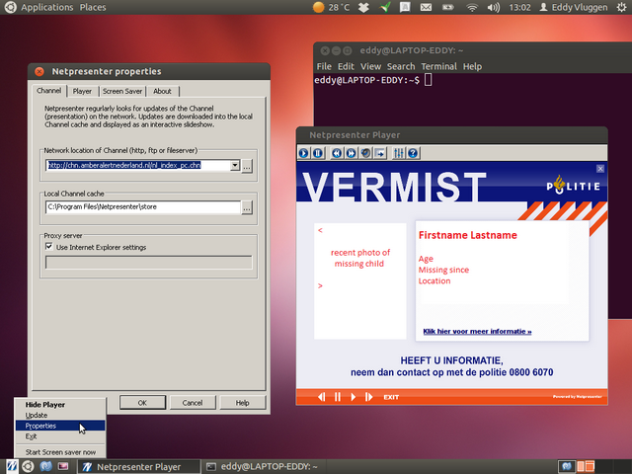Open the mail envelope indicator
This screenshot has height=474, width=632.
point(426,7)
